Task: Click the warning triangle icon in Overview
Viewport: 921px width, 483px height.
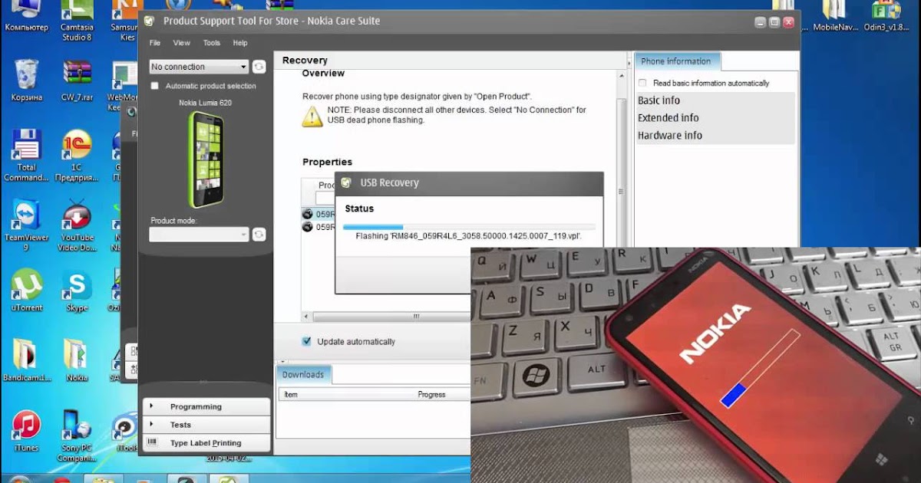Action: [312, 117]
